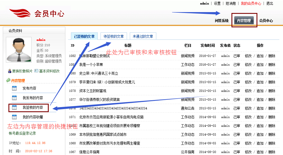
Task: Switch to the 待签核的文章 tab
Action: [114, 36]
